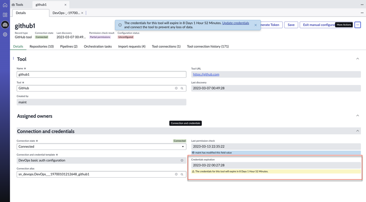Open the Home icon in sidebar
This screenshot has width=366, height=202.
5,5
